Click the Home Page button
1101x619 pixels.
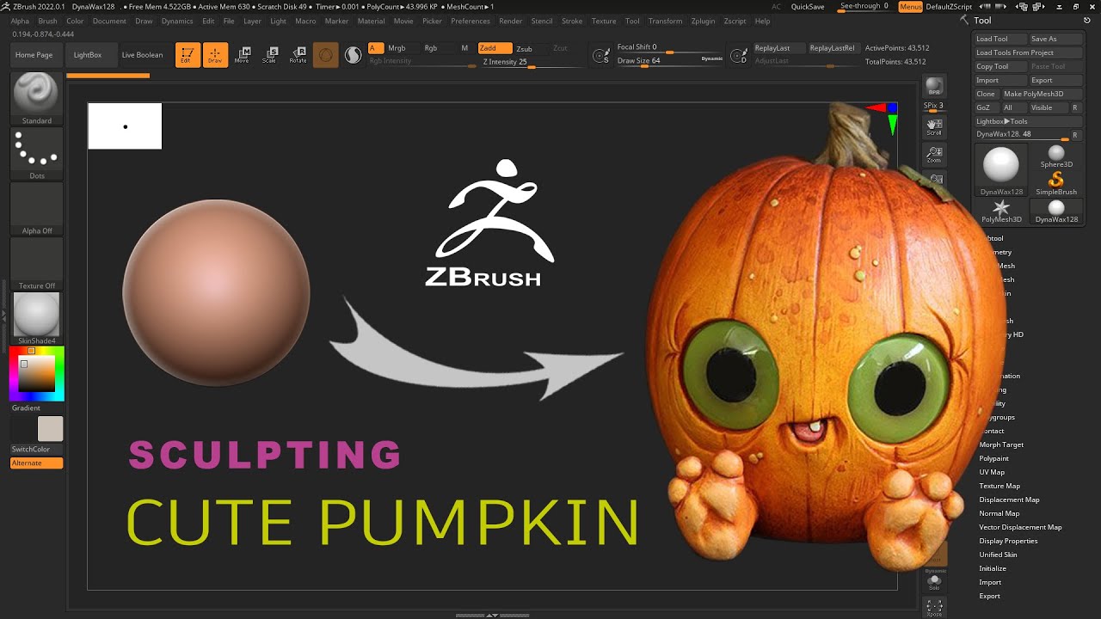click(x=34, y=55)
